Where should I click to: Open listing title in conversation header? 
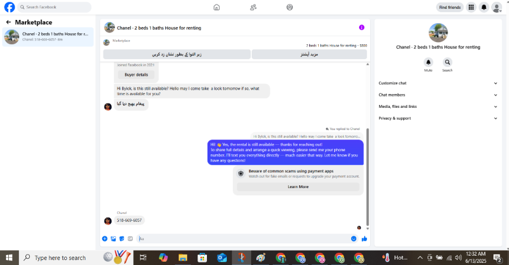click(x=159, y=28)
